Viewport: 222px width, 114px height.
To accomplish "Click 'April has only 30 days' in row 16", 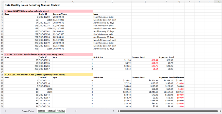I will tap(104, 49).
